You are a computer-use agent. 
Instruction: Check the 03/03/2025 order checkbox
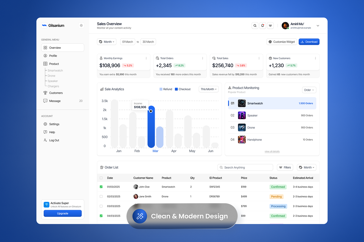(x=101, y=206)
